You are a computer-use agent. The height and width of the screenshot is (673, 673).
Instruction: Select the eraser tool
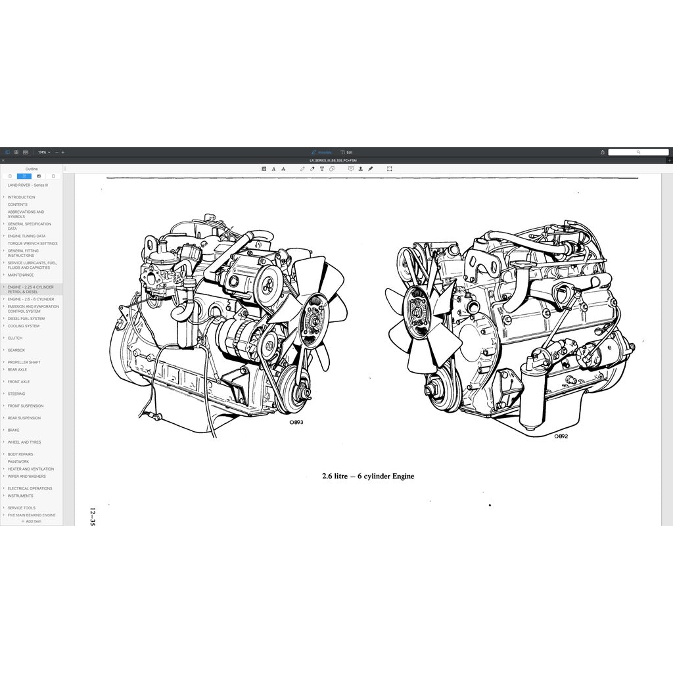pos(312,169)
